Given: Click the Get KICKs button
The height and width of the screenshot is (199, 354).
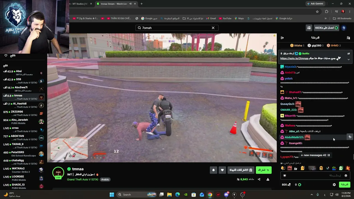Looking at the screenshot, I should click(x=326, y=28).
